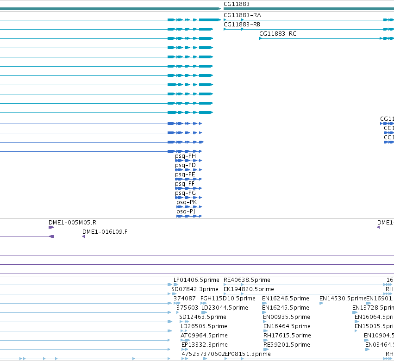Choose the EK194820.5prime EST label
The image size is (394, 361).
(x=249, y=289)
